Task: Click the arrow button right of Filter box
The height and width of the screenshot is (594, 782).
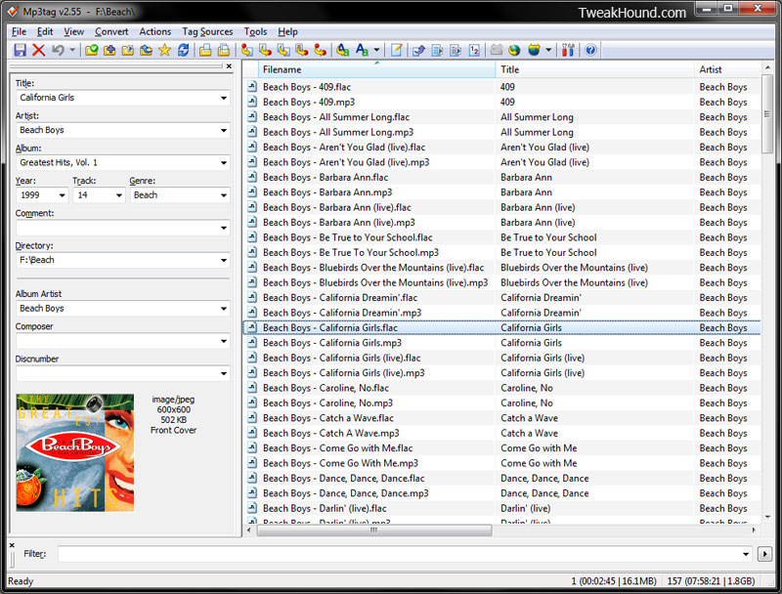Action: coord(764,554)
